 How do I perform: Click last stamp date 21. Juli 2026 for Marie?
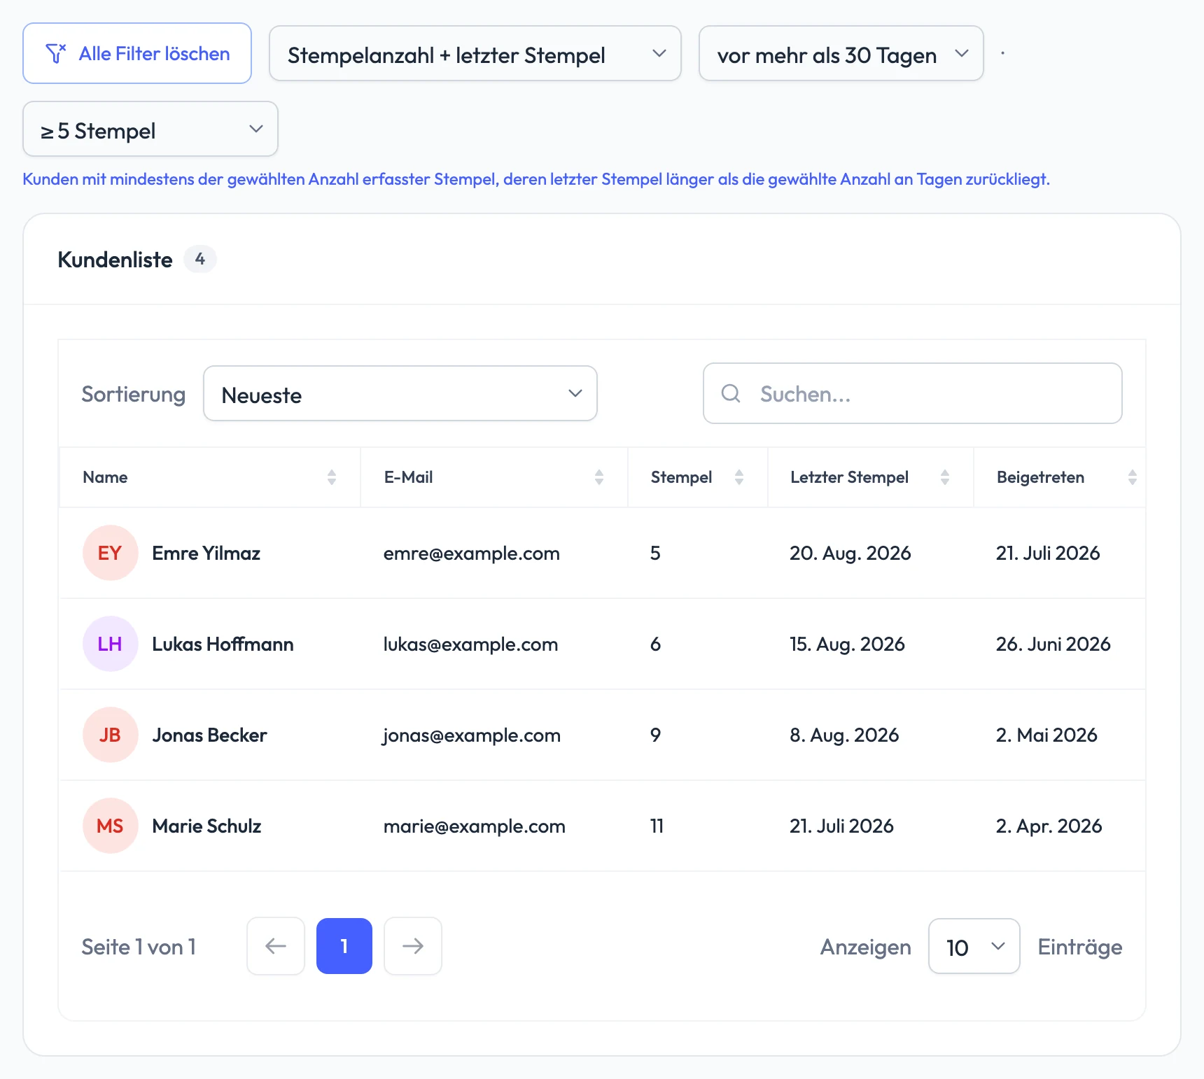[x=841, y=826]
